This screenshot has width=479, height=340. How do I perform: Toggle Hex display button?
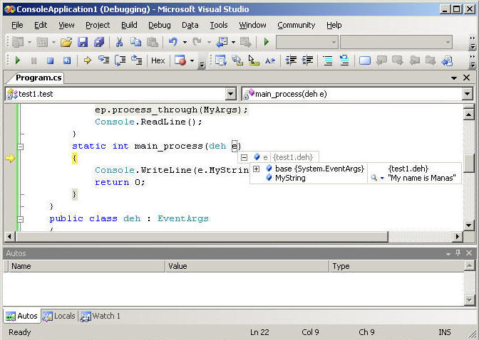click(158, 60)
